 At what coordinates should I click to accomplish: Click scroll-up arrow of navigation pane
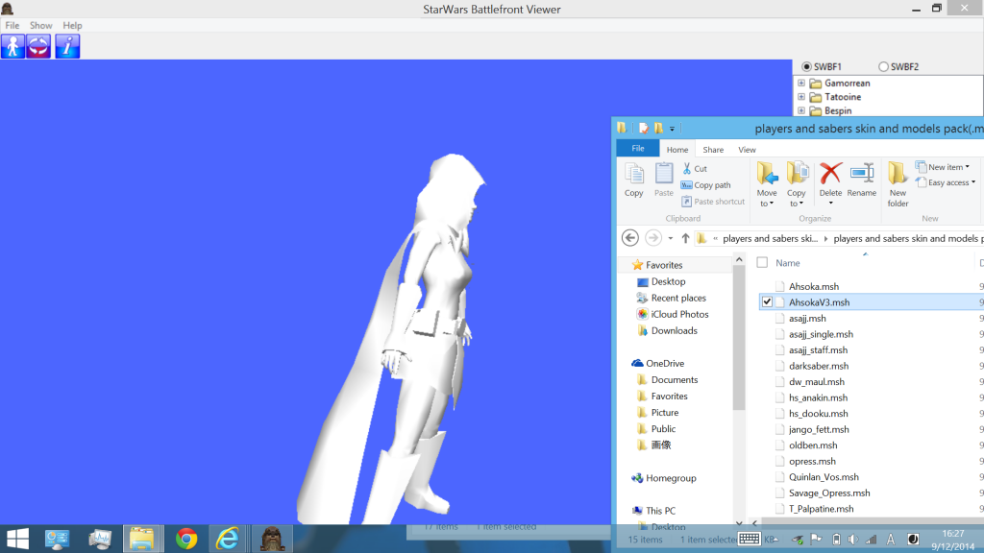(x=739, y=259)
